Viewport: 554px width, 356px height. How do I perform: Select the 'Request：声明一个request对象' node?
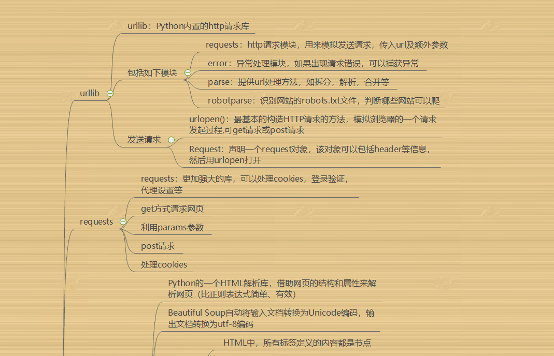click(310, 155)
